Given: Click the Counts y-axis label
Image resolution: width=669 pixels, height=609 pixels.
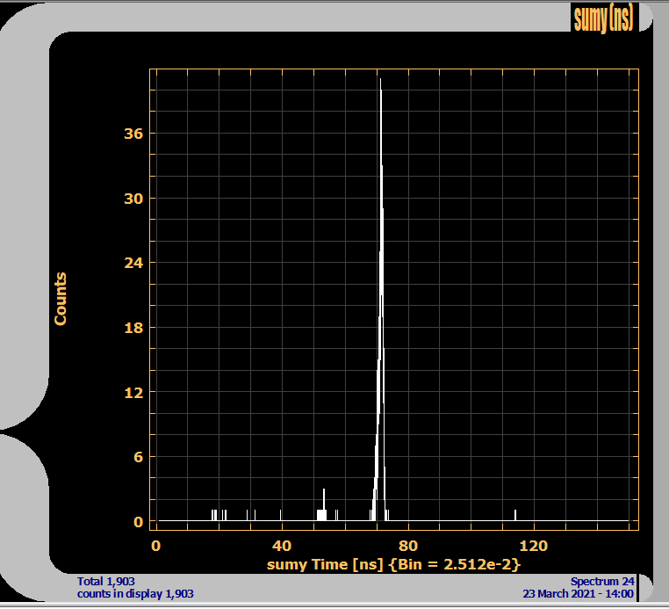Looking at the screenshot, I should 61,298.
